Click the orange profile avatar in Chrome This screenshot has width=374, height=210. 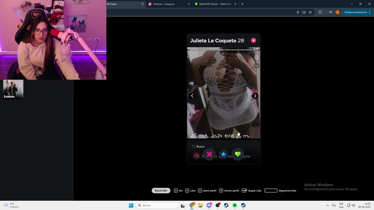[337, 12]
